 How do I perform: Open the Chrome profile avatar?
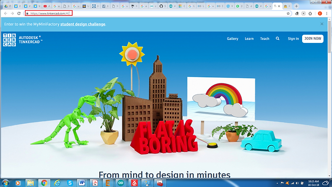click(320, 13)
